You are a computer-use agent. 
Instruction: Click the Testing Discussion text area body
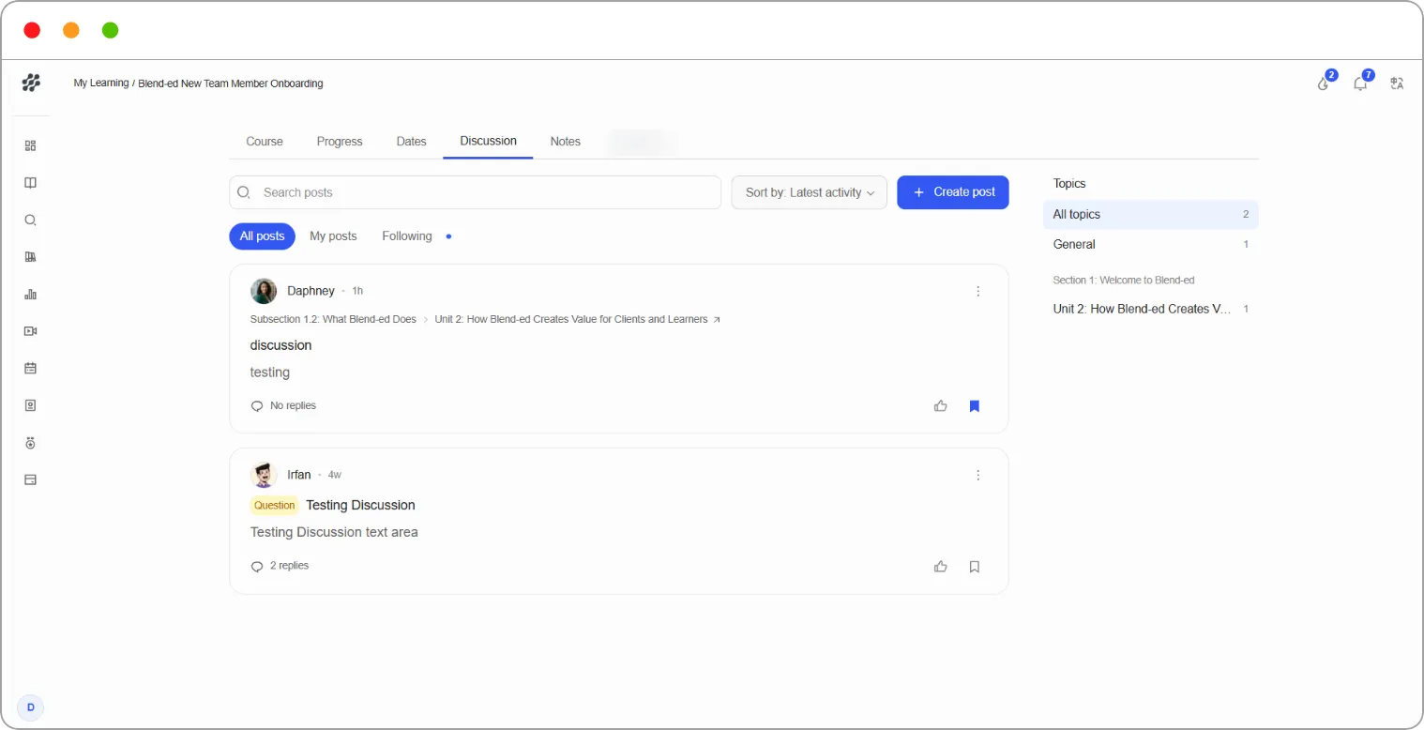coord(334,533)
